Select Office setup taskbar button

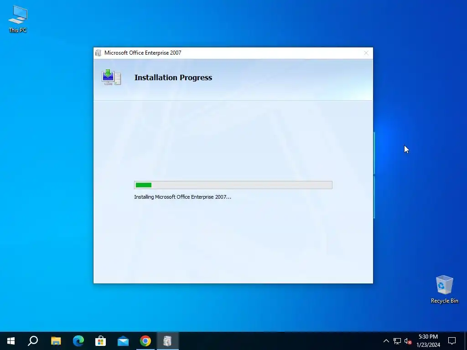click(168, 341)
